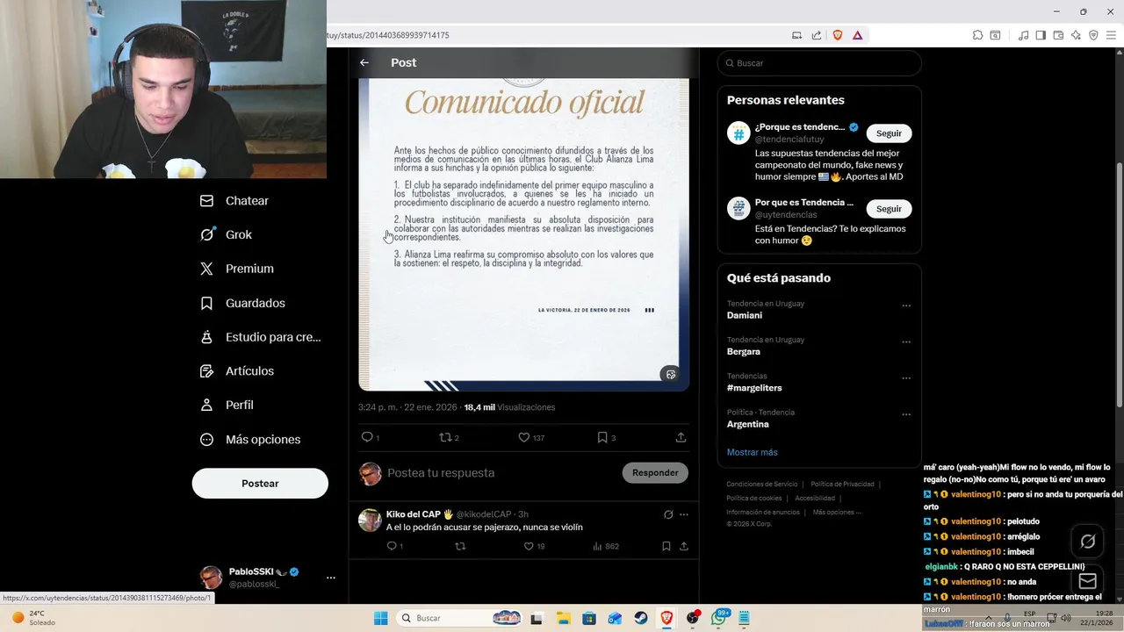
Task: Open Estudio para creadores
Action: (x=273, y=337)
